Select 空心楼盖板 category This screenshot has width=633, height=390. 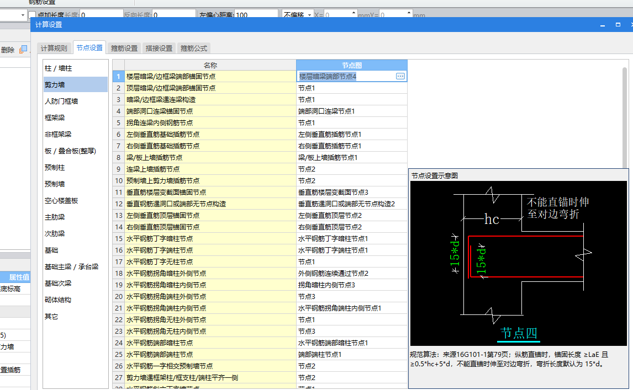(76, 200)
